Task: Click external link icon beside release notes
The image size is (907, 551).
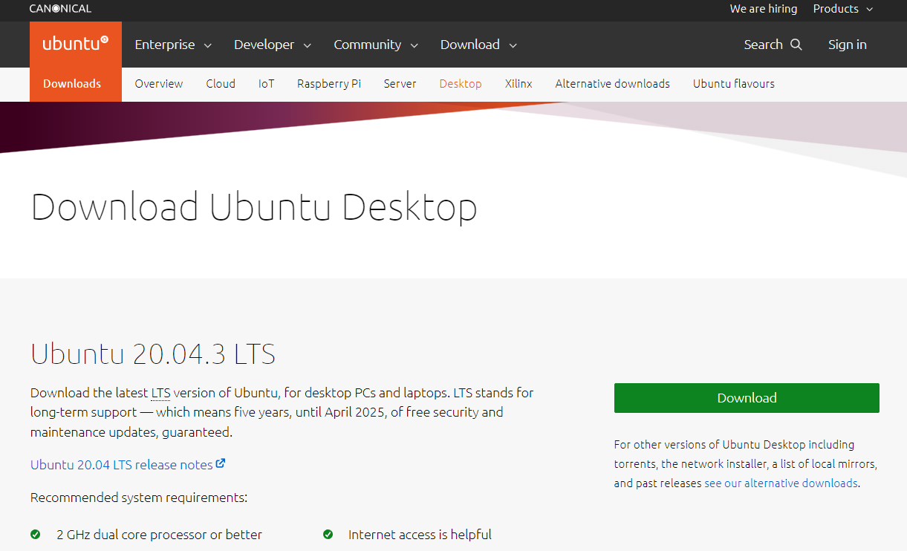Action: [221, 463]
